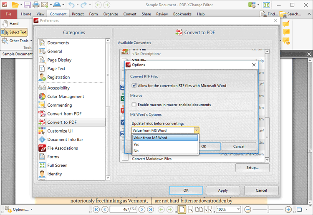The width and height of the screenshot is (313, 215).
Task: Collapse the ribbon with the chevron
Action: [309, 14]
